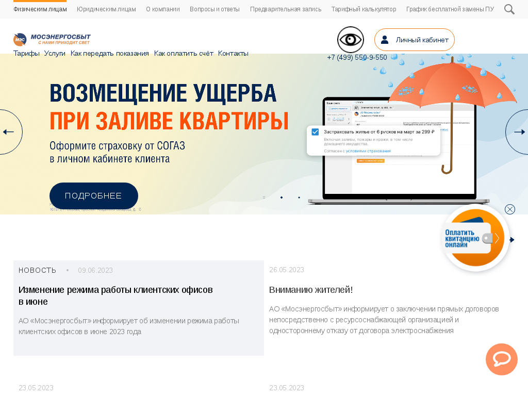
Task: Toggle insurance checkbox in banner mockup
Action: (x=315, y=132)
